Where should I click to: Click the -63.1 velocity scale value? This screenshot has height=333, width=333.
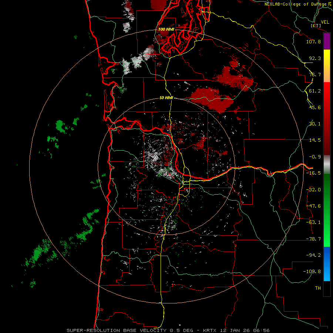pyautogui.click(x=313, y=222)
